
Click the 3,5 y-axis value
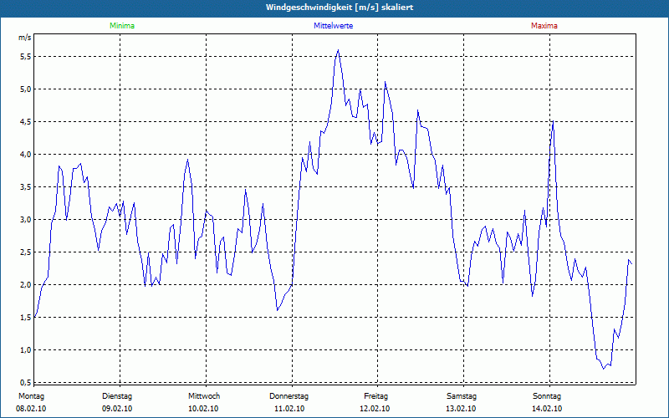pyautogui.click(x=26, y=186)
